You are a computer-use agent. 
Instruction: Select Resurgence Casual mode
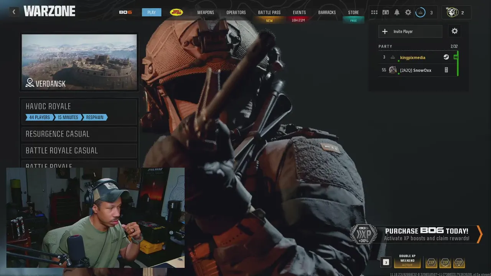tap(79, 134)
